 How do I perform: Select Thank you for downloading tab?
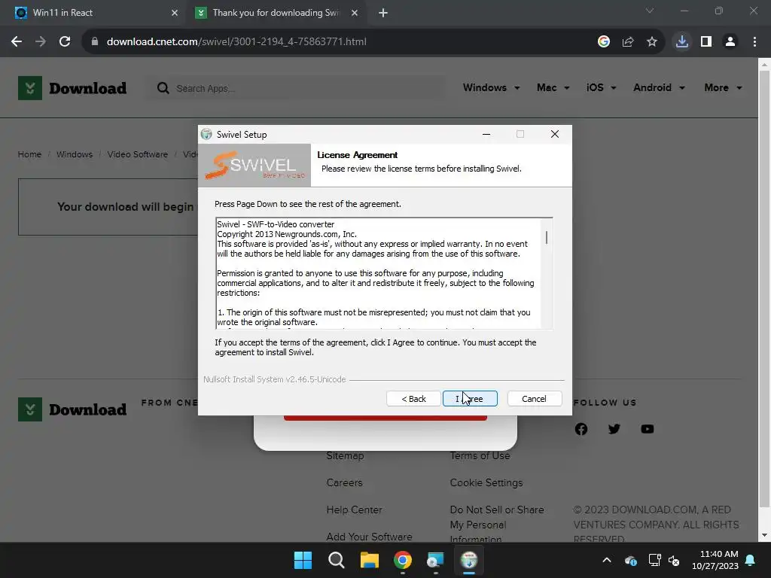276,13
